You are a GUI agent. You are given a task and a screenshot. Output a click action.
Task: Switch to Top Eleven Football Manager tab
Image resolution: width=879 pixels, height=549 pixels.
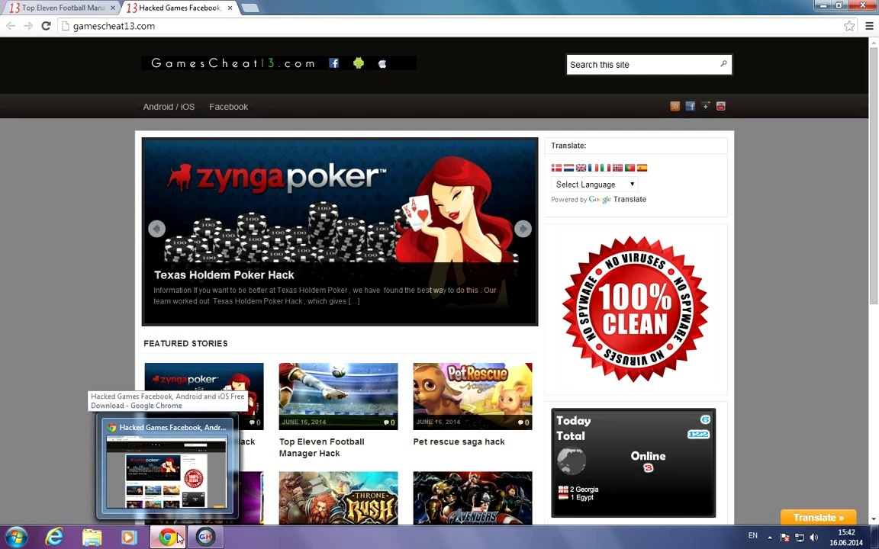click(62, 8)
